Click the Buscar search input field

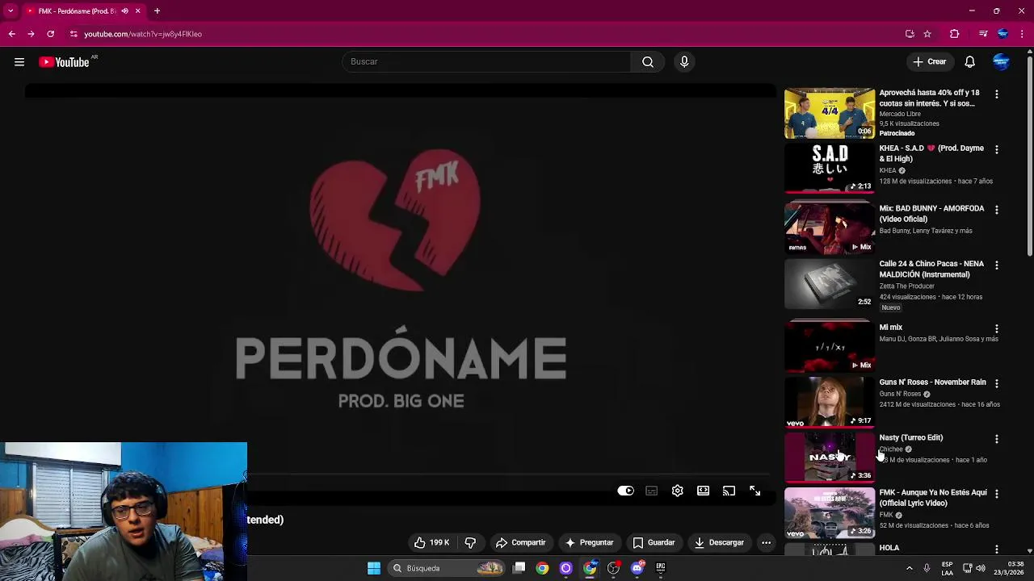(x=487, y=61)
